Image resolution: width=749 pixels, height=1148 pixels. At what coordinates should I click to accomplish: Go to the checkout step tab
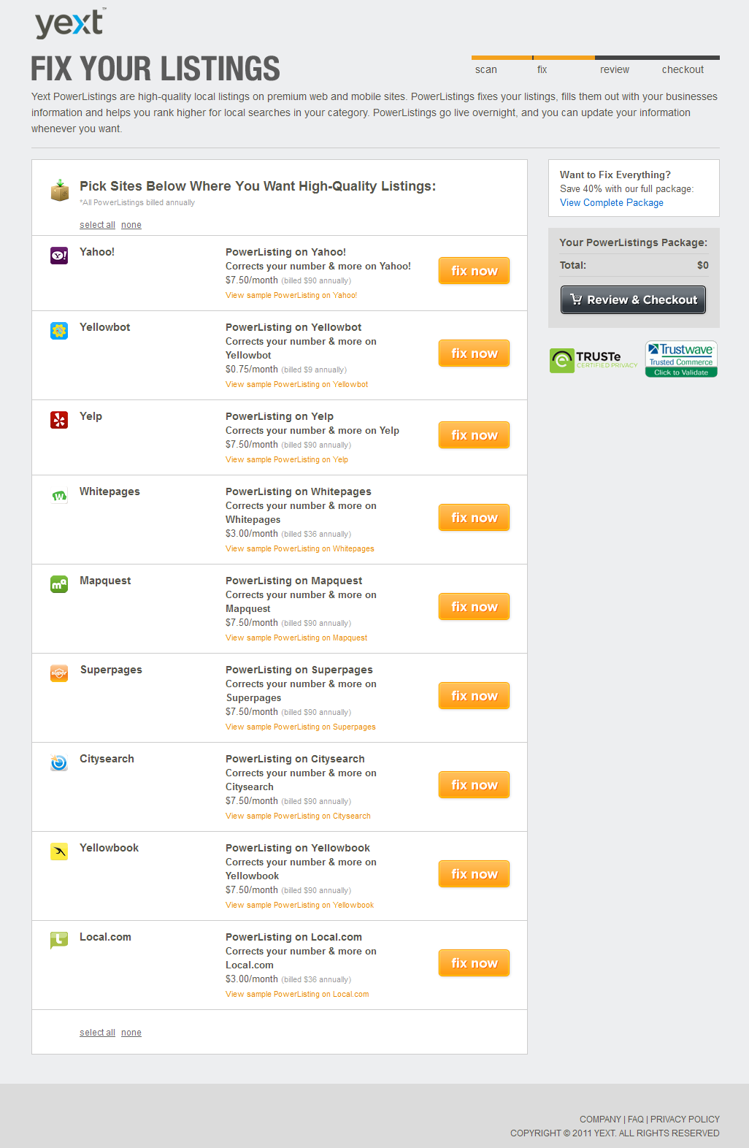coord(683,69)
